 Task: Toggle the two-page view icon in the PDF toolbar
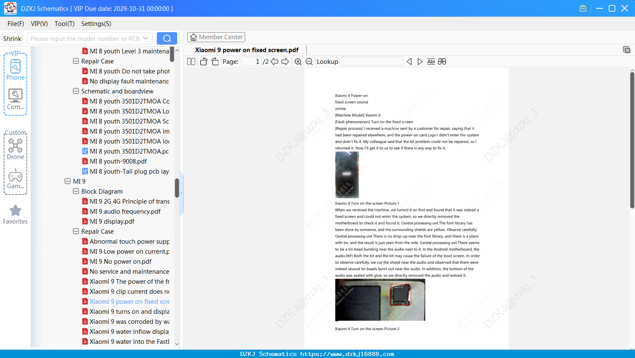pyautogui.click(x=191, y=62)
